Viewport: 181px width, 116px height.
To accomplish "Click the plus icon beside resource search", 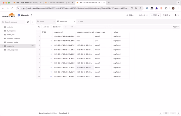I will pos(33,22).
